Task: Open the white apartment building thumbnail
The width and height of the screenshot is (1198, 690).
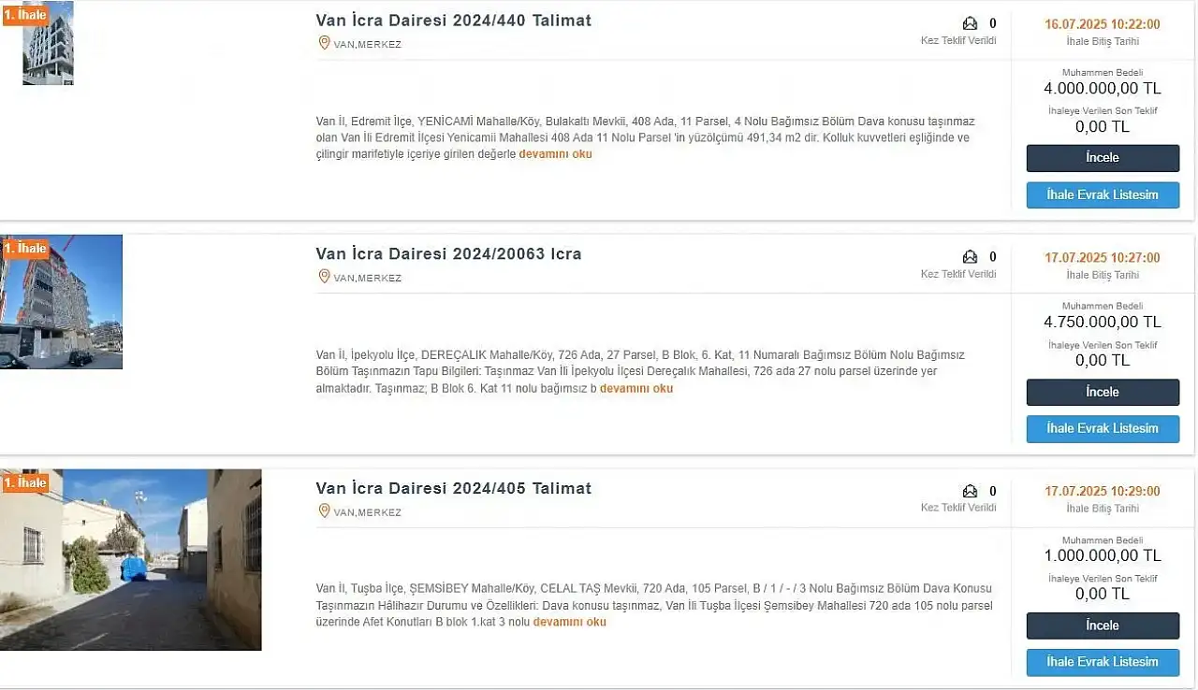Action: 48,43
